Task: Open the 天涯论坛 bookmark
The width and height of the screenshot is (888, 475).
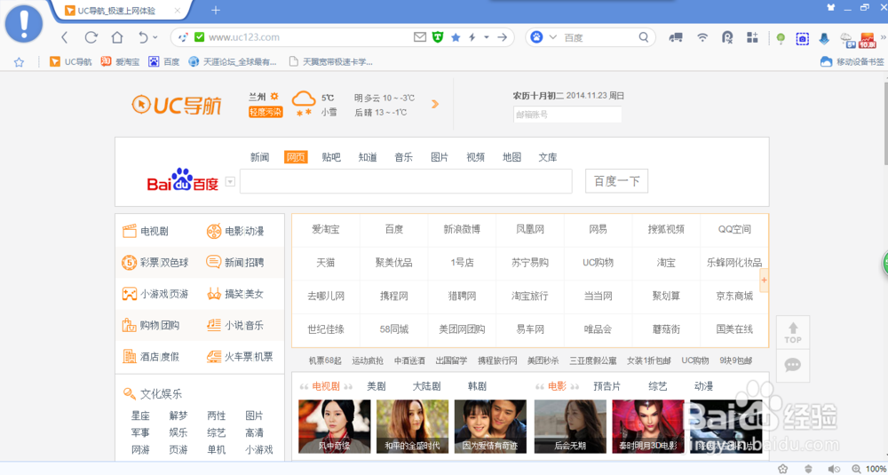Action: coord(233,62)
